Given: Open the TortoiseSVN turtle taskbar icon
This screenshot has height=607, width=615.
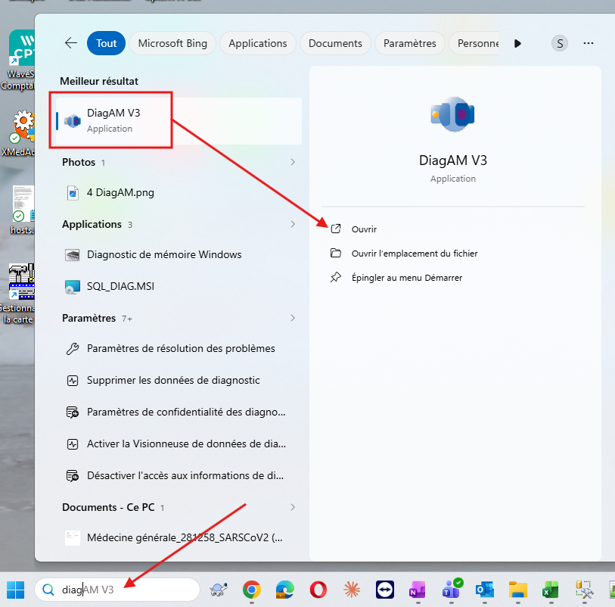Looking at the screenshot, I should click(x=219, y=590).
